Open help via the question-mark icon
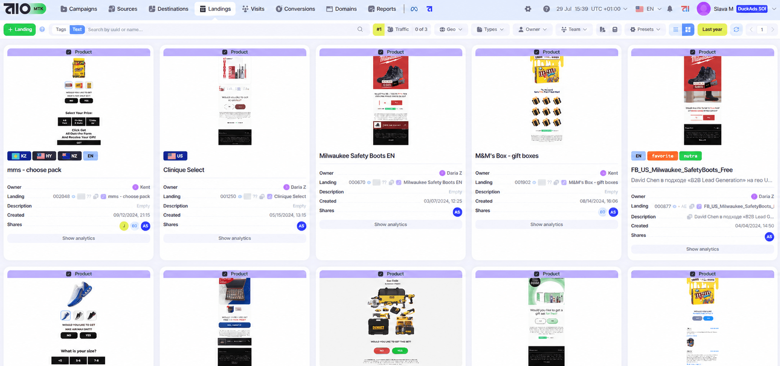This screenshot has width=780, height=366. point(547,9)
